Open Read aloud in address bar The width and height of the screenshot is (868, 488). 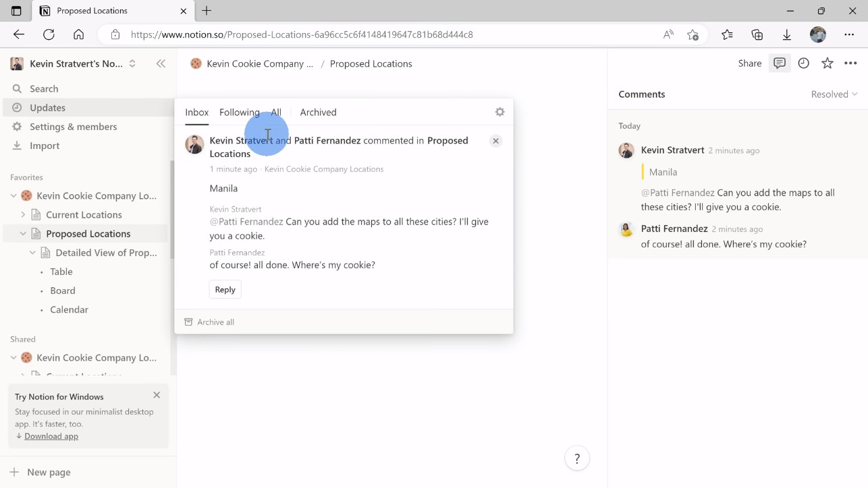(x=668, y=34)
